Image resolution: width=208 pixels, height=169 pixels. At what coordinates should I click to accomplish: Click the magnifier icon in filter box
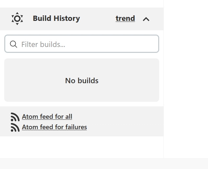(13, 44)
